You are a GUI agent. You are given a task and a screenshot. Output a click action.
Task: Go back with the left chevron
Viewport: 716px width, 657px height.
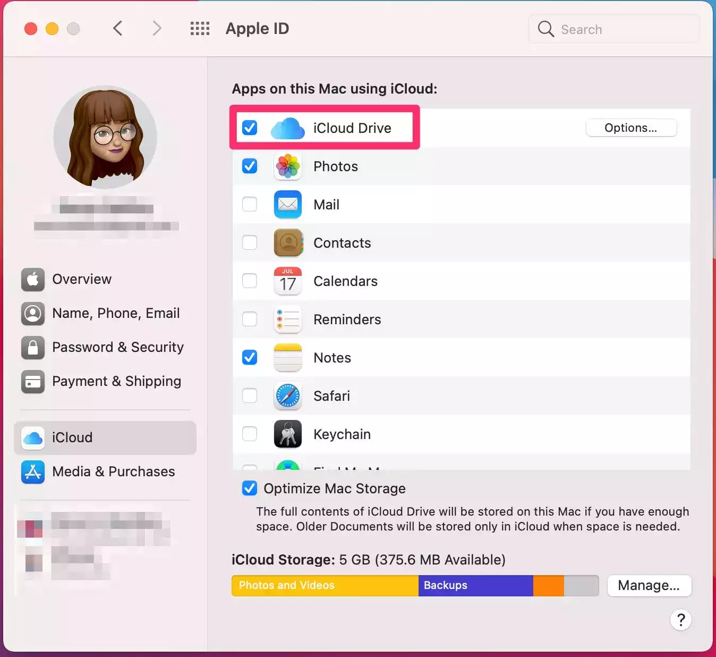coord(118,29)
